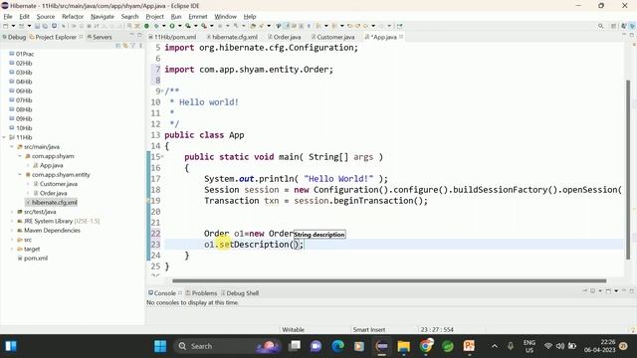Screen dimensions: 637x358
Task: Open the File menu
Action: tap(8, 17)
